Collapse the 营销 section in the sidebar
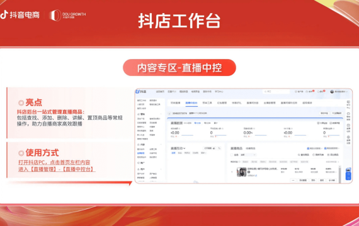Screen dimensions: 359x226 161,114
